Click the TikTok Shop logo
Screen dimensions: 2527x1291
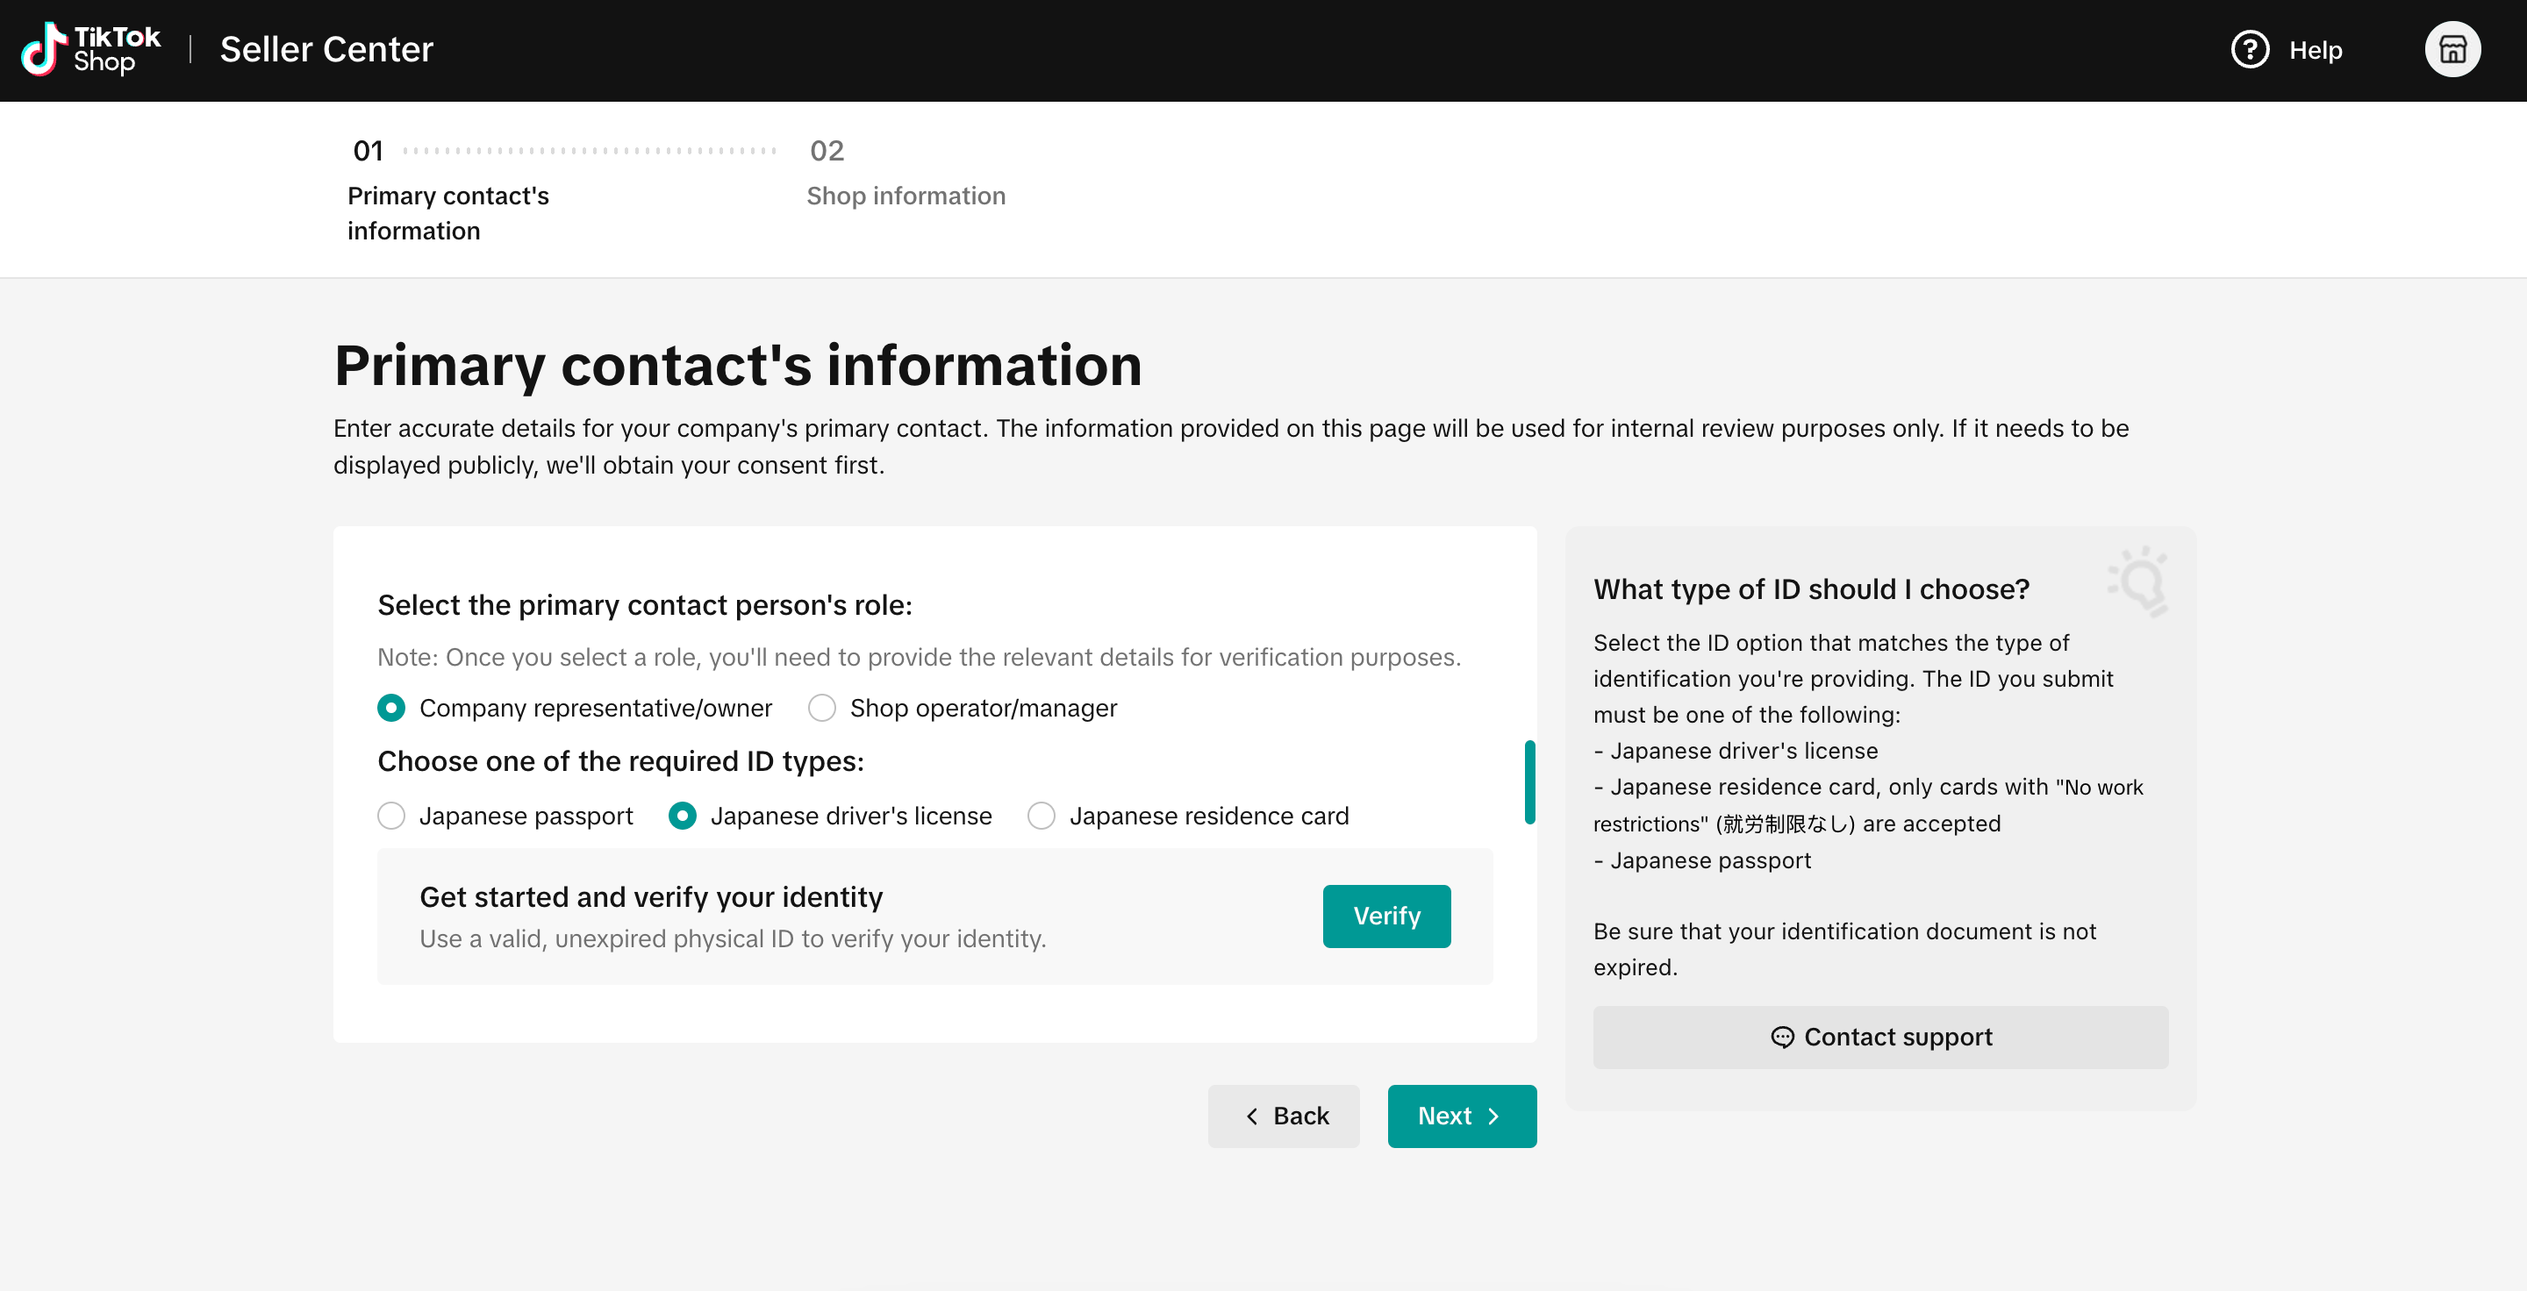(x=90, y=49)
